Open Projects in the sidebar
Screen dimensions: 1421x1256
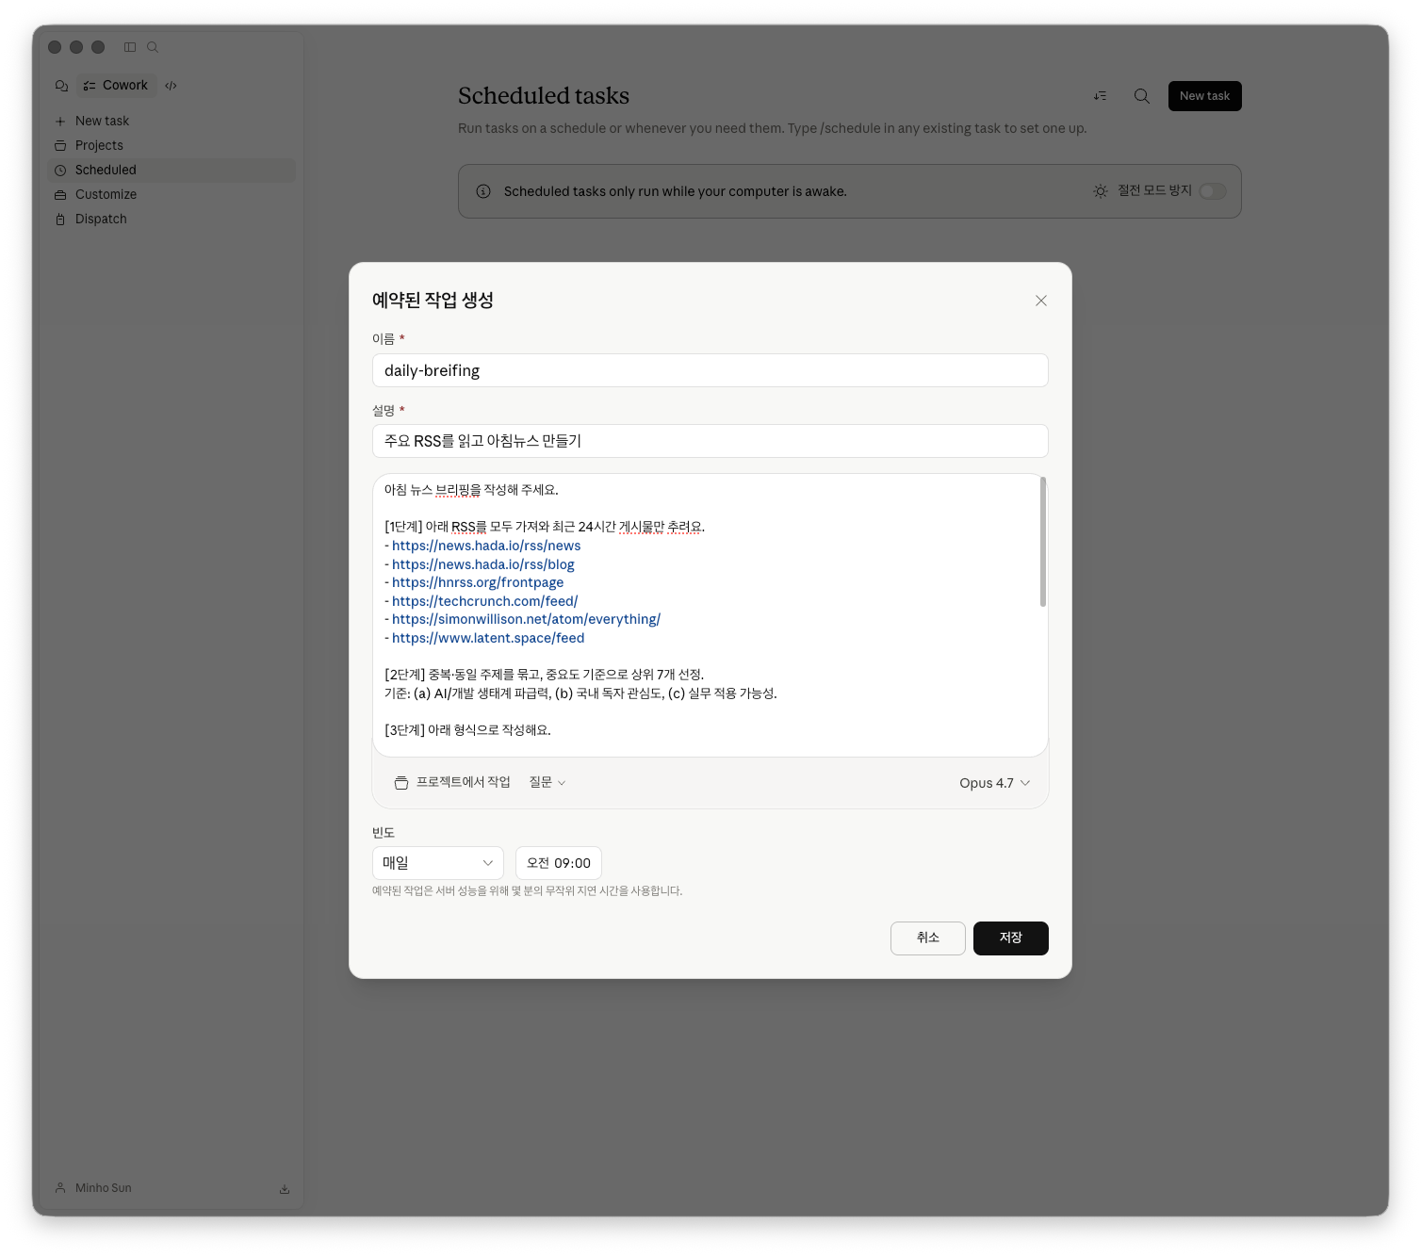[99, 145]
